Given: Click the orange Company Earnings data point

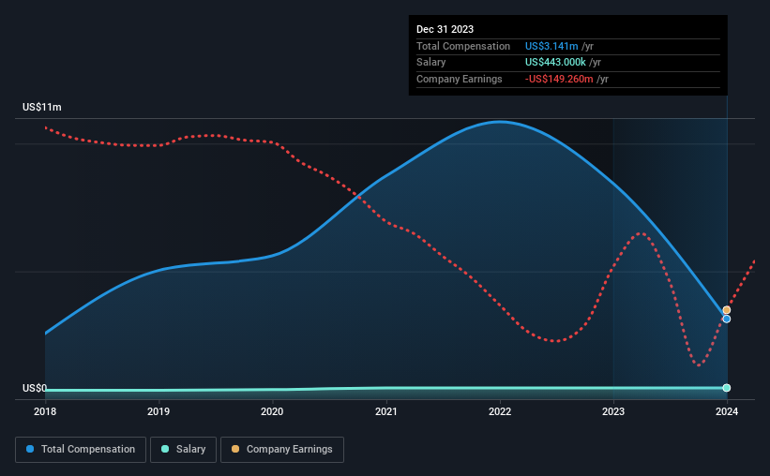Looking at the screenshot, I should (727, 310).
